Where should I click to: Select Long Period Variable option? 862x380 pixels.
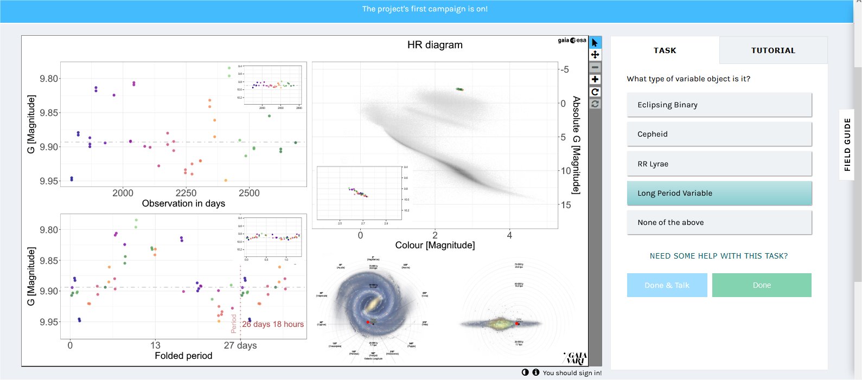pos(719,193)
